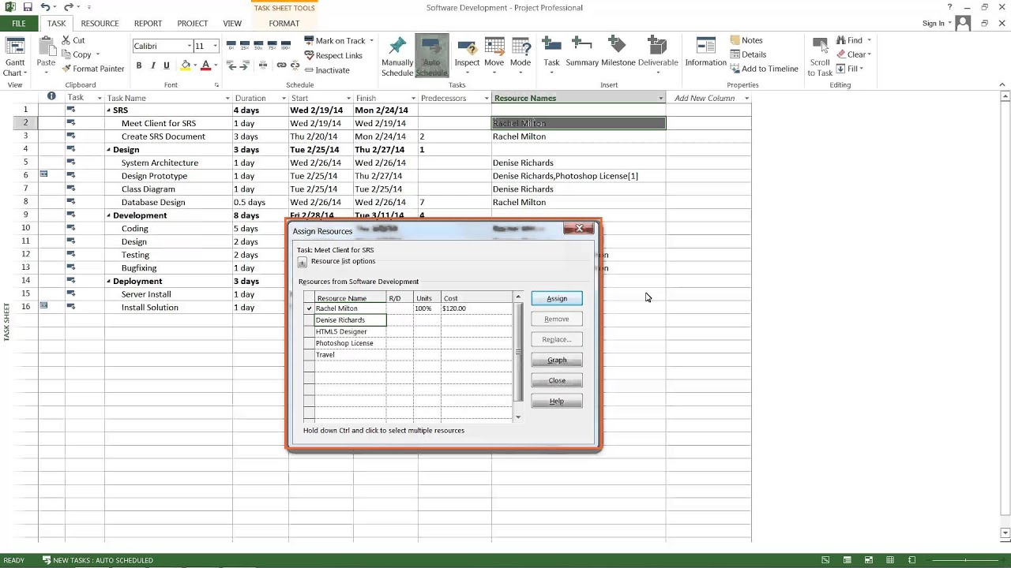Click the Close button in Assign Resources
Screen dimensions: 1011x568
point(557,380)
